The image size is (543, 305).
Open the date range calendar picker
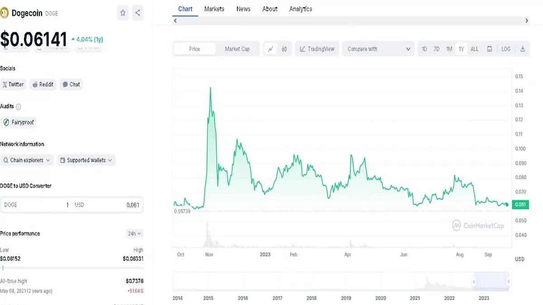(490, 49)
